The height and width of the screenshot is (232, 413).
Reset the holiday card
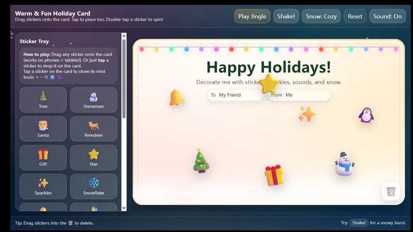tap(355, 17)
